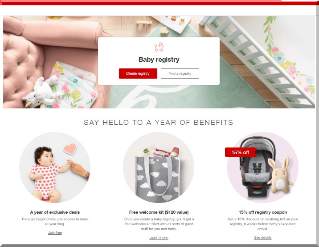Image resolution: width=319 pixels, height=247 pixels.
Task: Click the Say Hello to a Year of Benefits heading
Action: click(x=159, y=122)
